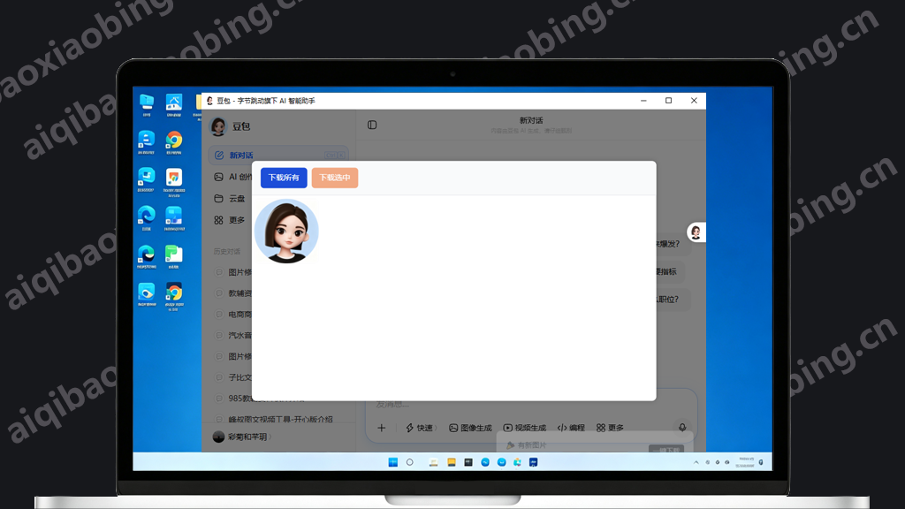Show hidden system tray icons chevron

(696, 462)
